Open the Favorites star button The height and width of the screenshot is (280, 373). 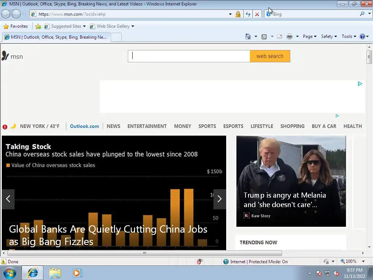coord(16,26)
